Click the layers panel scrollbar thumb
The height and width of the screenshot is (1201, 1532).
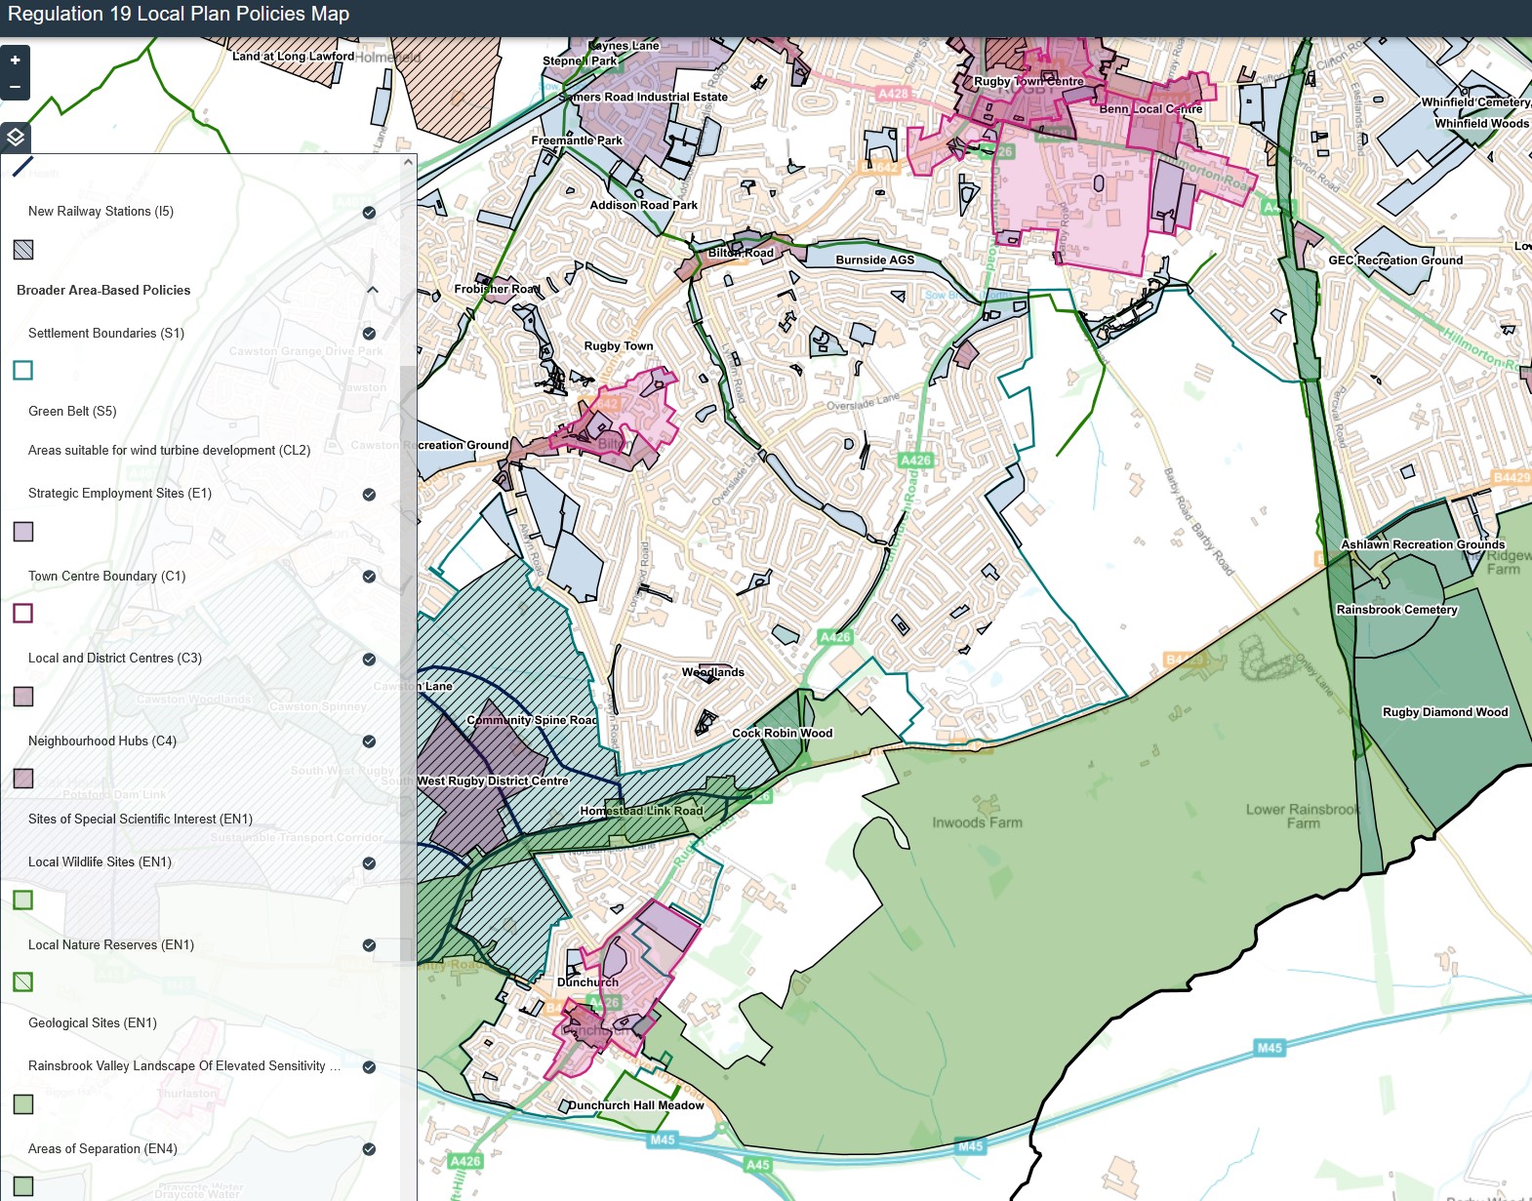[x=408, y=663]
